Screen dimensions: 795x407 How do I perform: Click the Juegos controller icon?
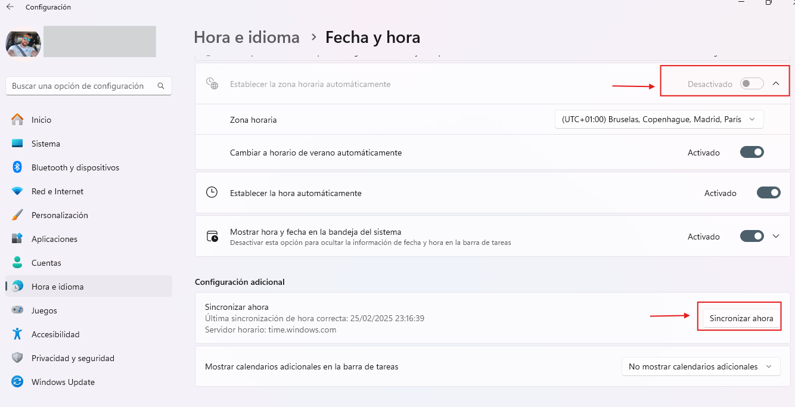[x=17, y=310]
